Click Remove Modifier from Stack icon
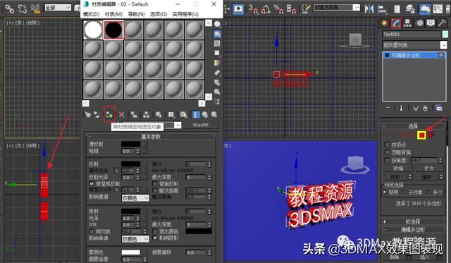This screenshot has height=263, width=451. [x=425, y=108]
